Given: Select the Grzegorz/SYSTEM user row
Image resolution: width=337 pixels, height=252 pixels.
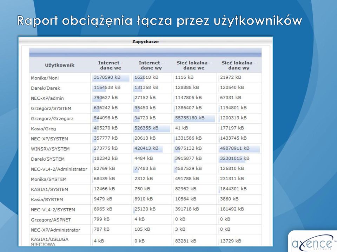Looking at the screenshot, I should click(145, 108).
